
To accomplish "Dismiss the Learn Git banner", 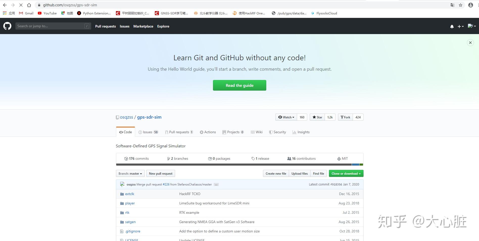I will pyautogui.click(x=470, y=43).
